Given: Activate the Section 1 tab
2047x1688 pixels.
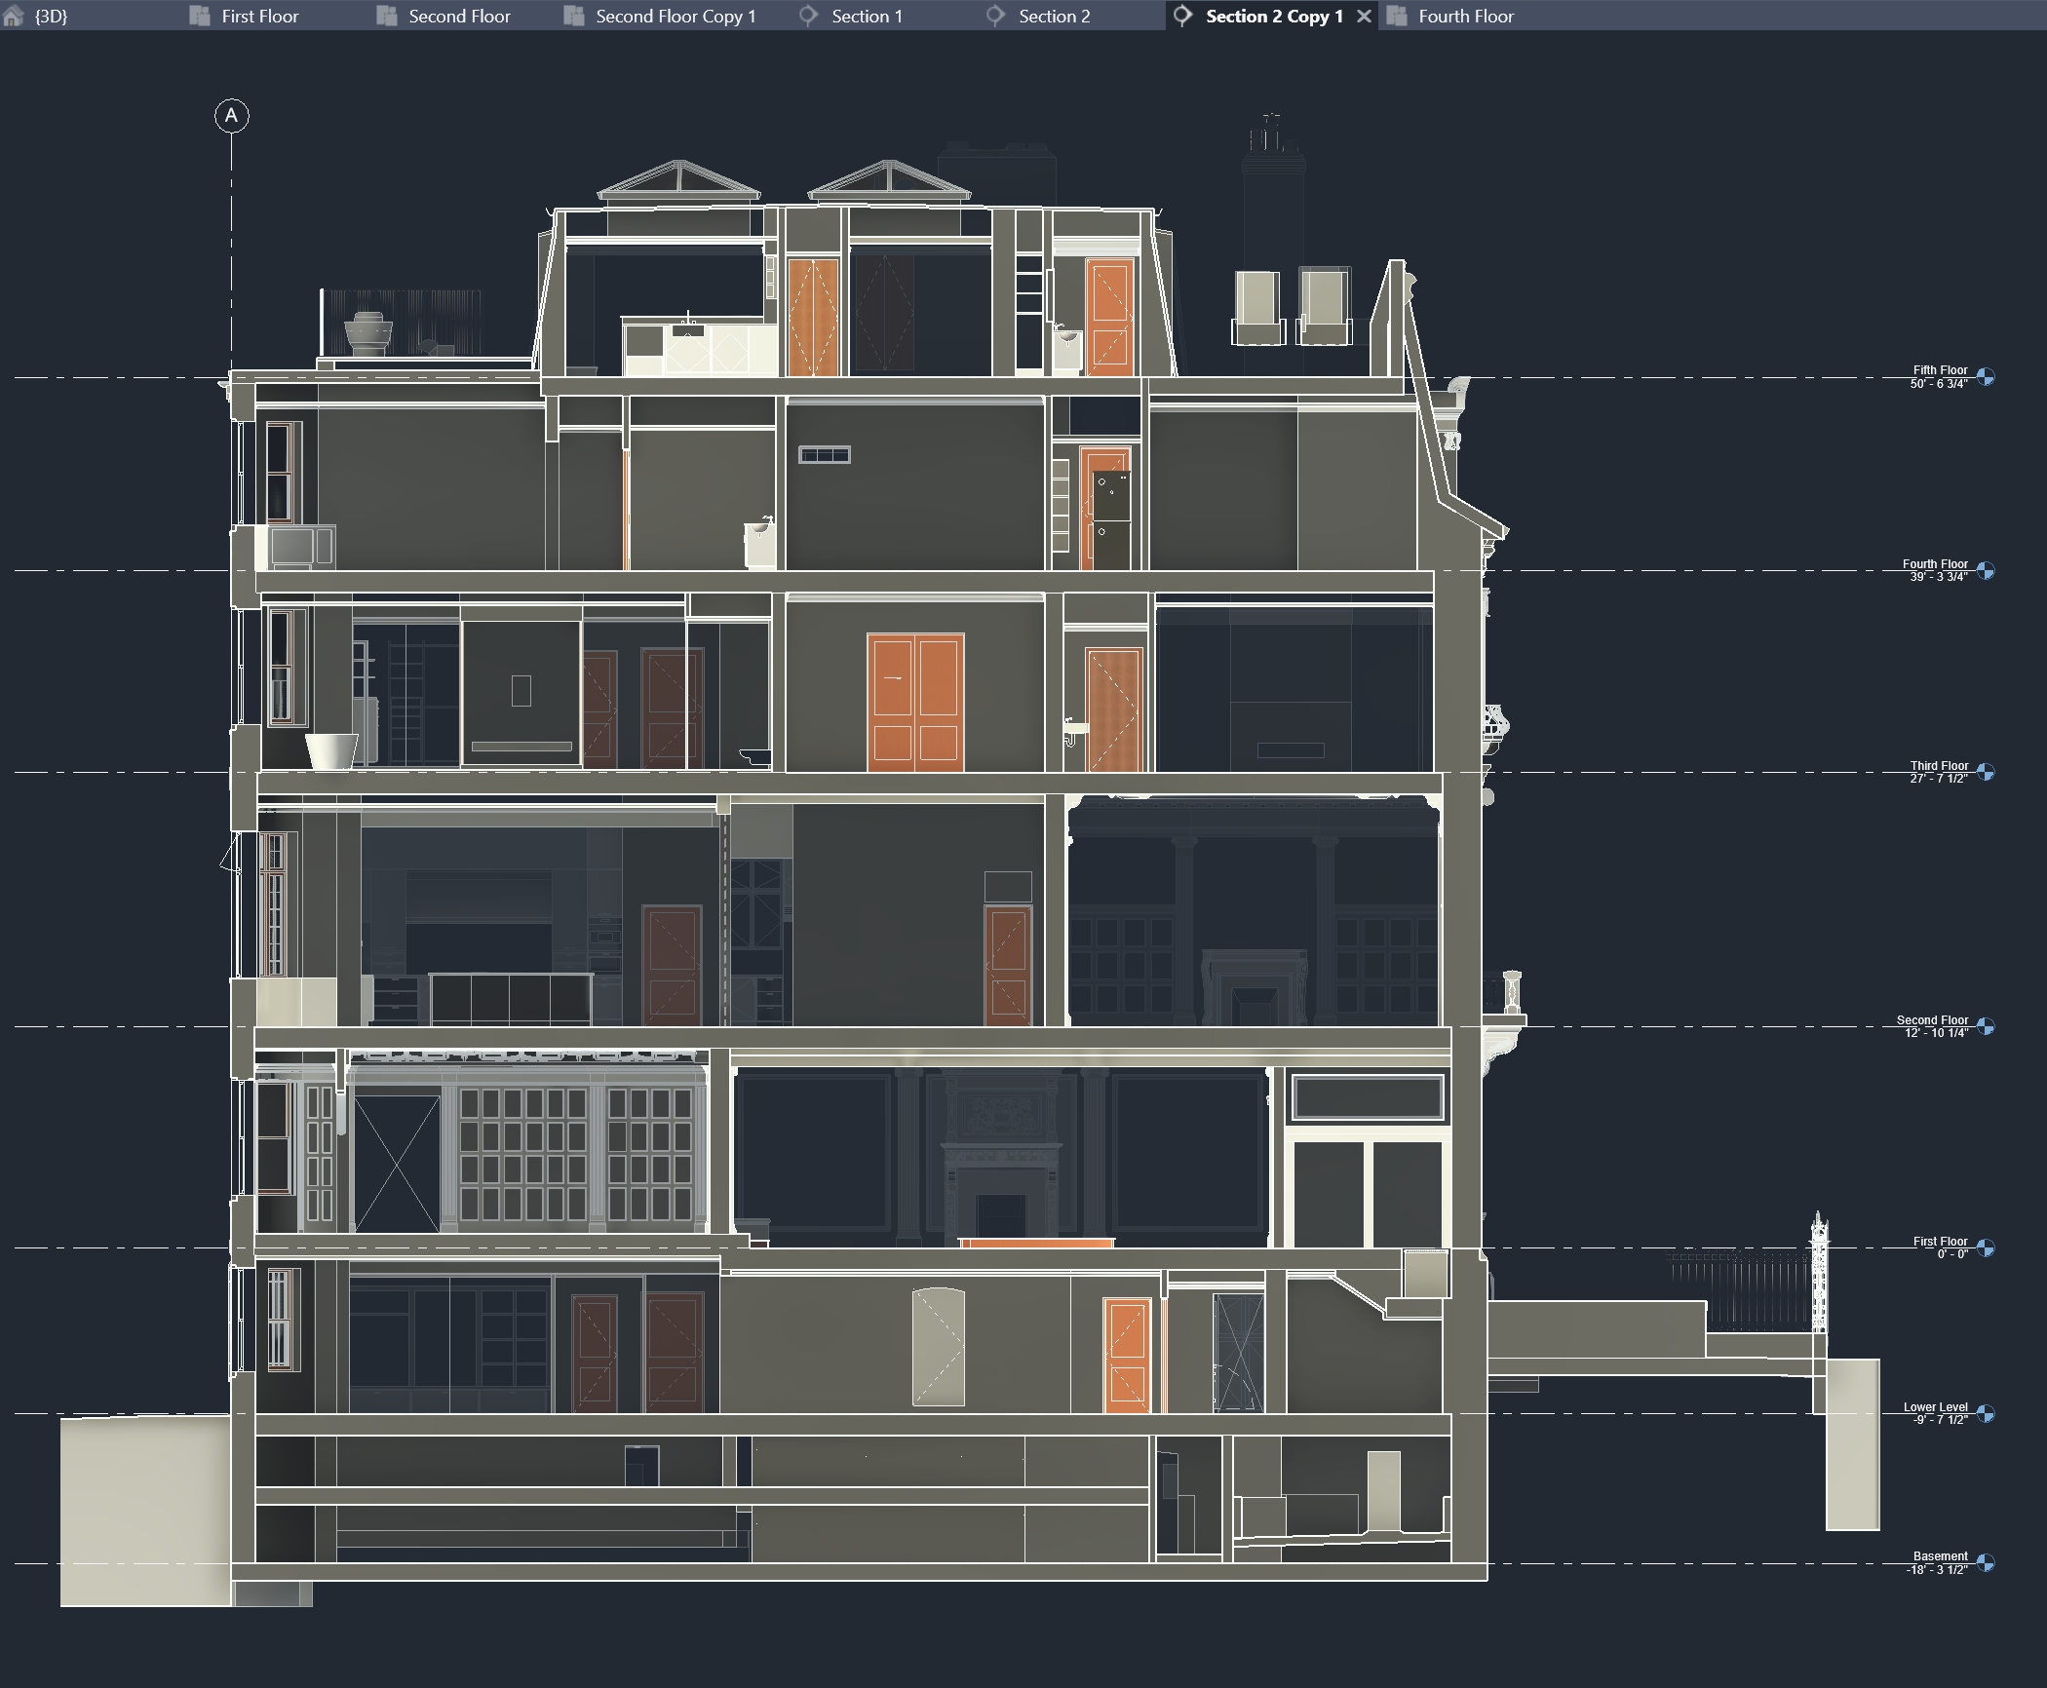Looking at the screenshot, I should click(866, 16).
